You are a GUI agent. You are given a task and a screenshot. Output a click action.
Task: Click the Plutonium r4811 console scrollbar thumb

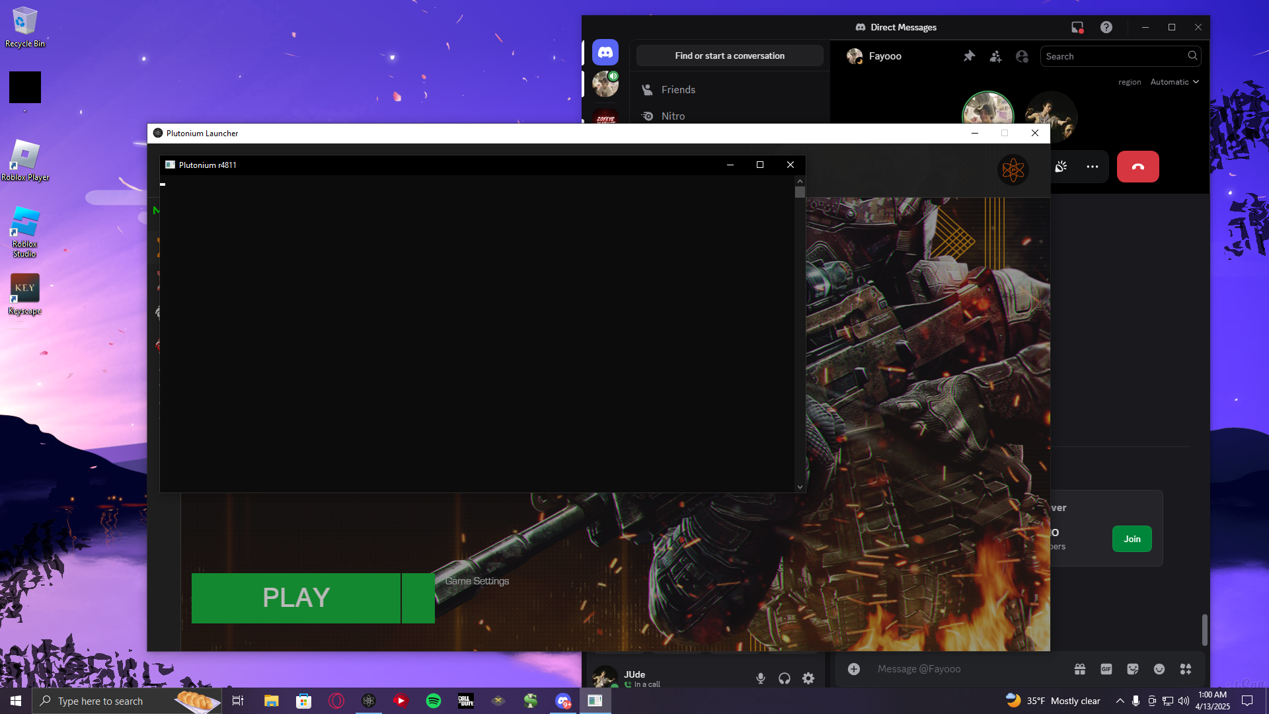(x=800, y=192)
